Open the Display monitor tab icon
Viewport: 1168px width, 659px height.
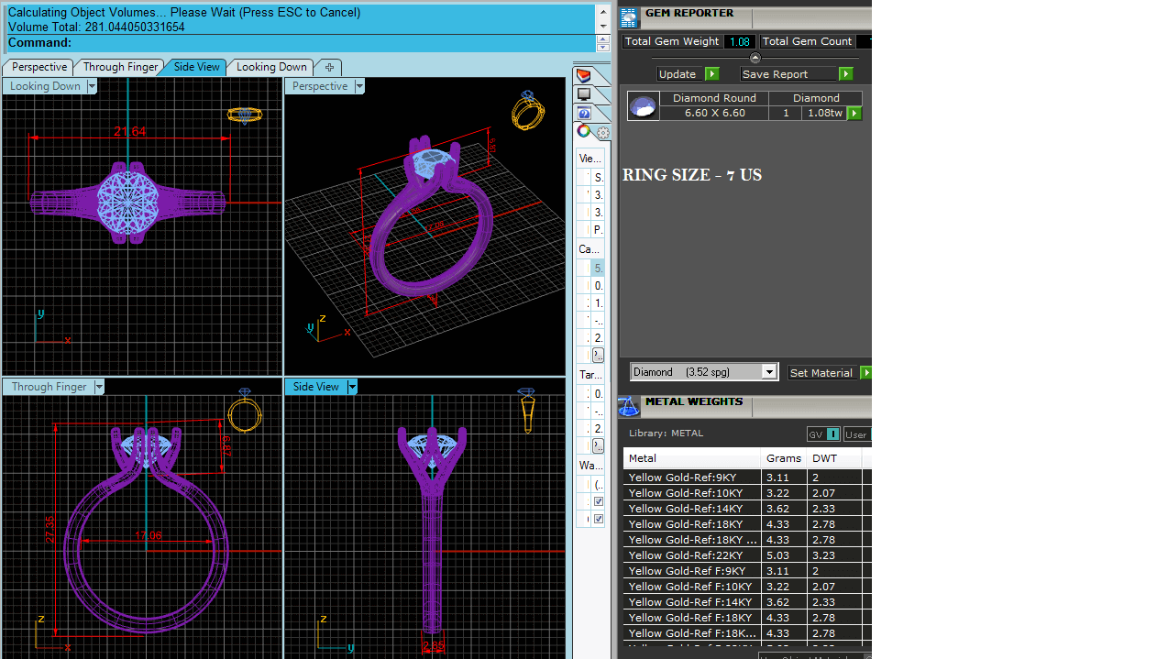pyautogui.click(x=584, y=94)
